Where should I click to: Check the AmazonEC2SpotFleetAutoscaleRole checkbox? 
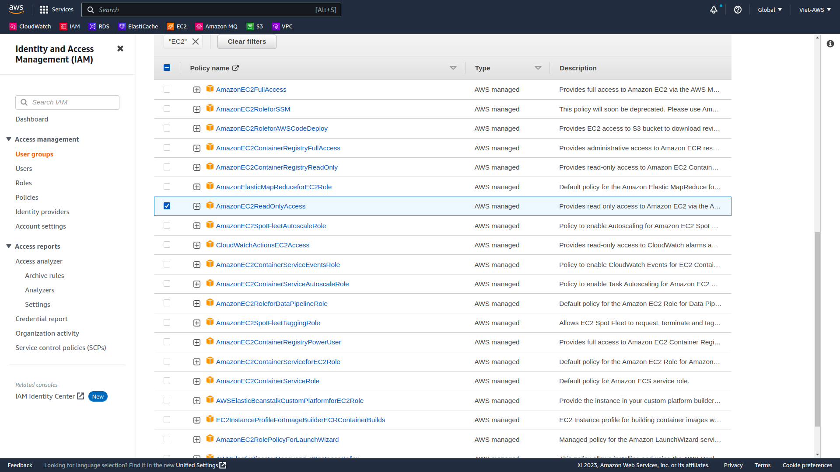pyautogui.click(x=167, y=225)
